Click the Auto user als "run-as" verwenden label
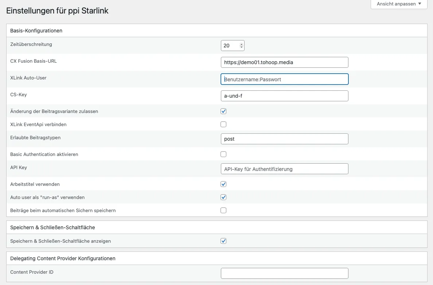Image resolution: width=433 pixels, height=285 pixels. (47, 198)
